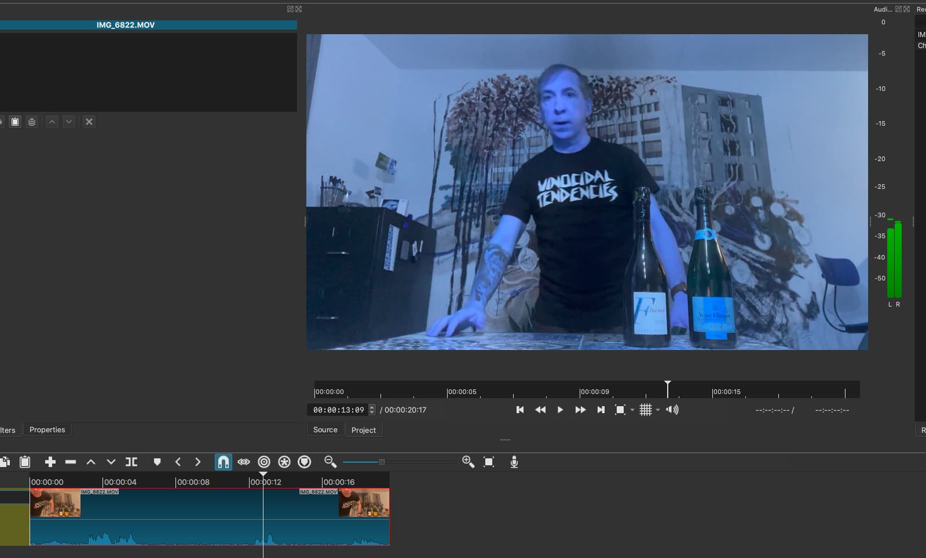Click the lift (up arrow) timeline button

click(x=91, y=462)
